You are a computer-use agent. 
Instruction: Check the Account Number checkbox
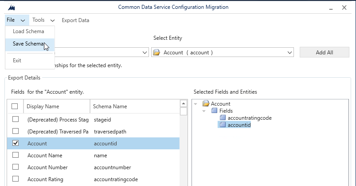(x=16, y=167)
